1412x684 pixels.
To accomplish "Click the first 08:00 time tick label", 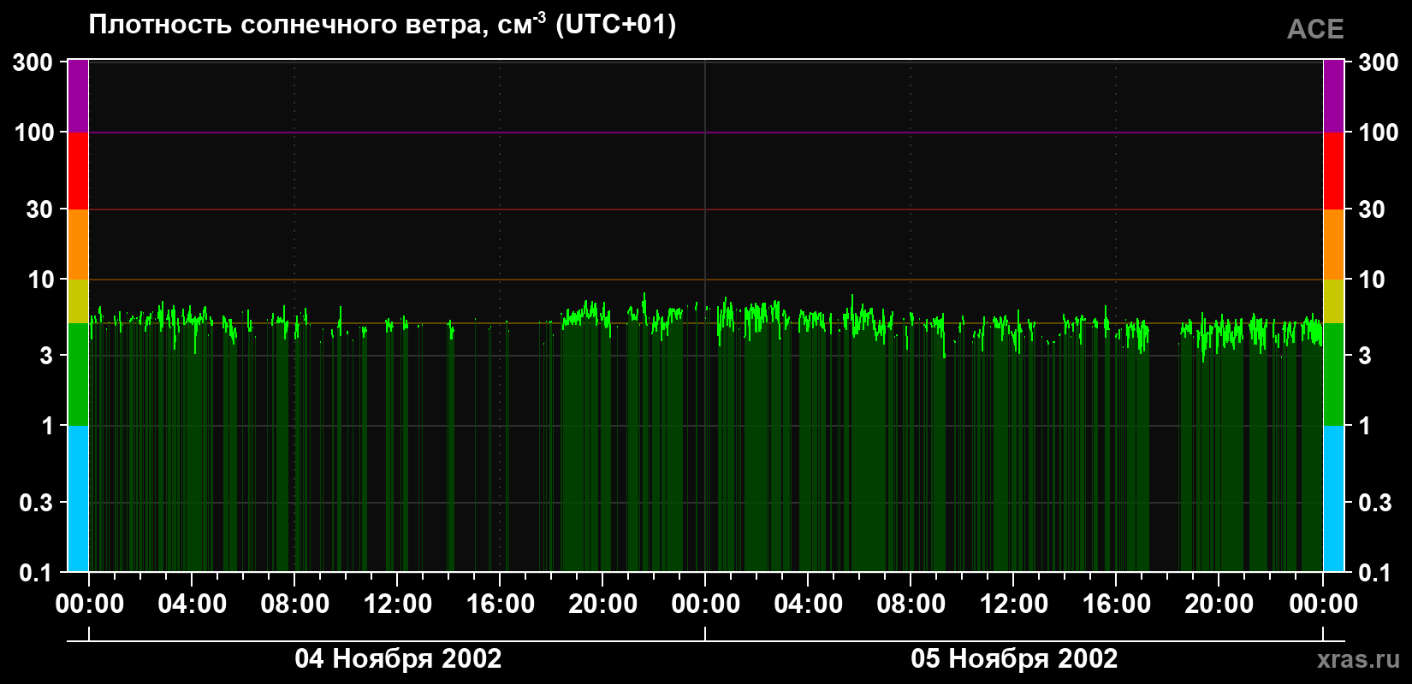I will 295,604.
